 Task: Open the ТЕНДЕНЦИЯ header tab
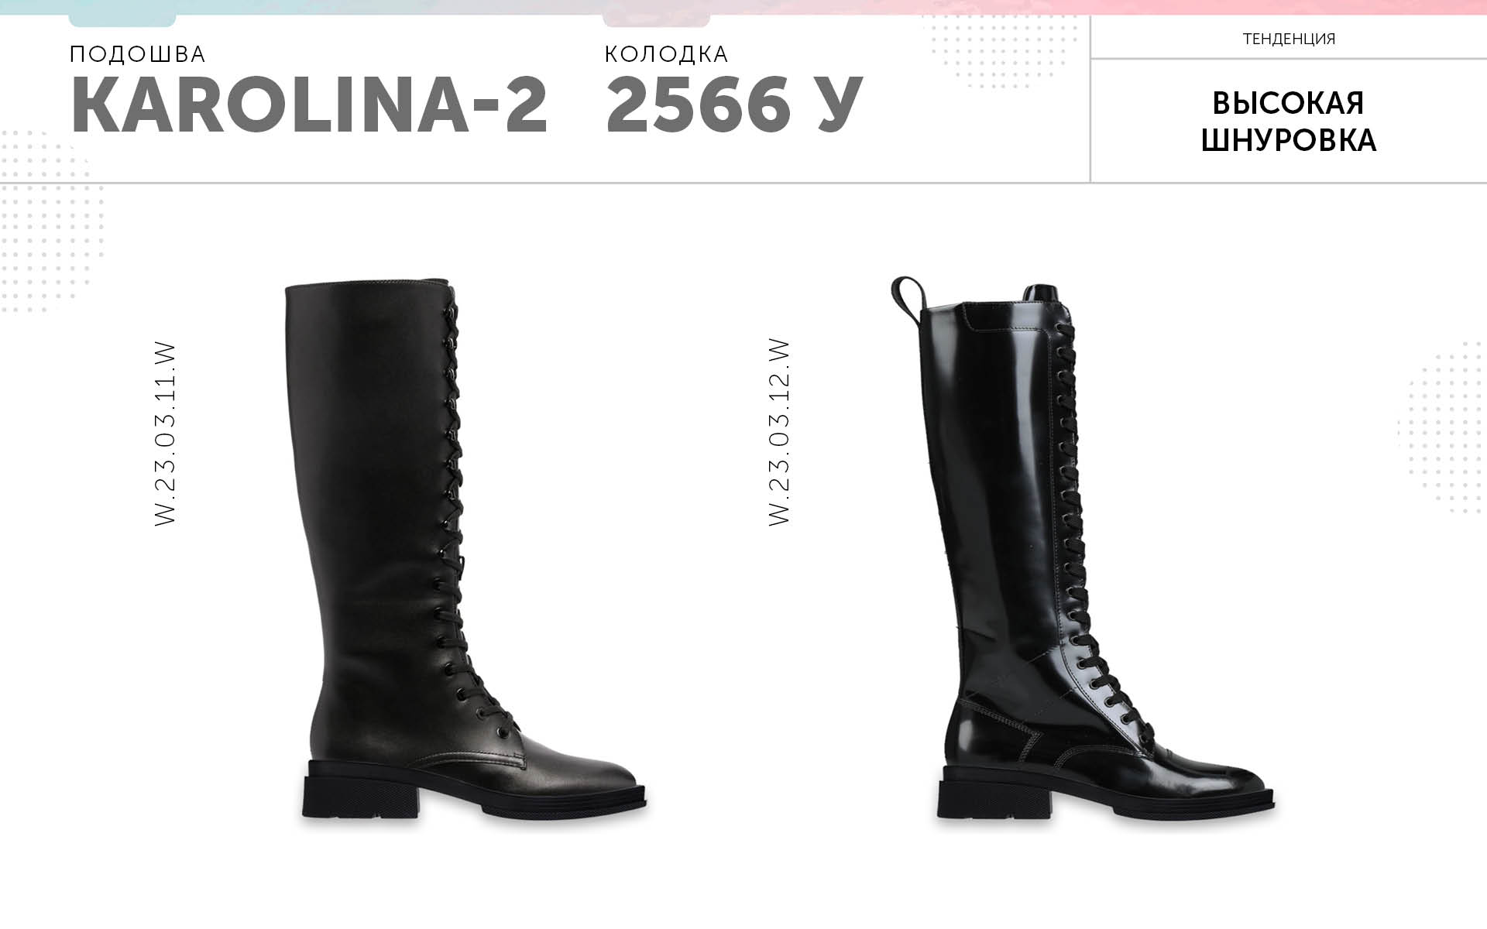pyautogui.click(x=1289, y=39)
